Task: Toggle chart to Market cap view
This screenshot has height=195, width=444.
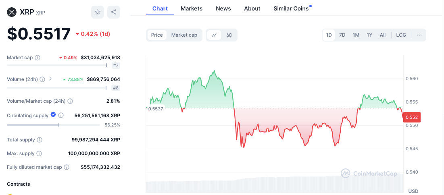Action: 184,35
